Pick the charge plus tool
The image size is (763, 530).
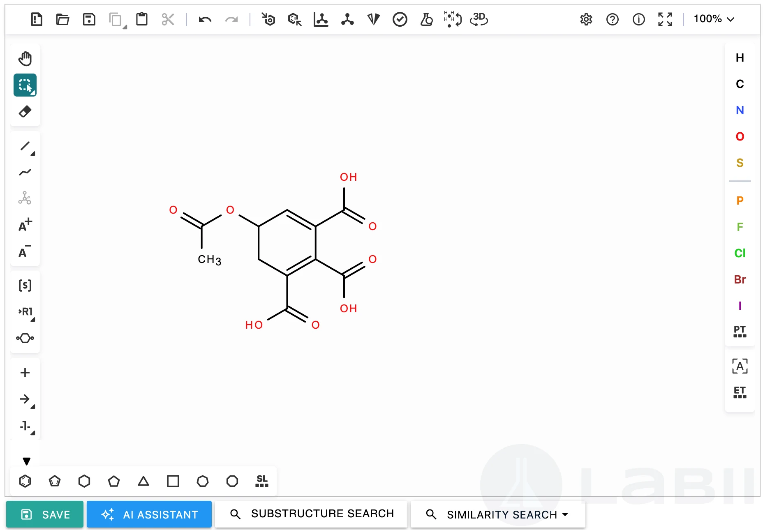click(25, 225)
